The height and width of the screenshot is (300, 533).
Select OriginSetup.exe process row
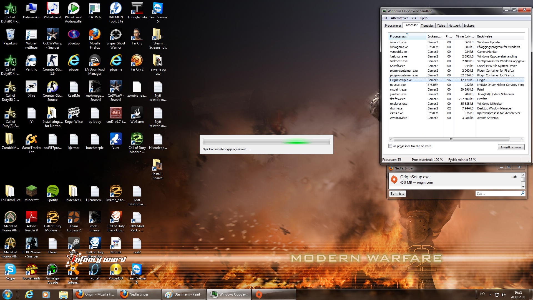click(456, 80)
